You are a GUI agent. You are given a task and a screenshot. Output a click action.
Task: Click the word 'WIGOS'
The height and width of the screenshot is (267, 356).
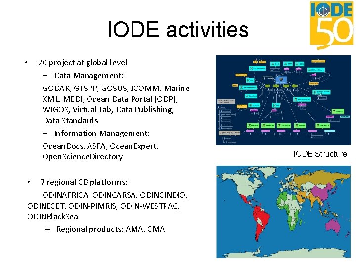tap(55, 110)
